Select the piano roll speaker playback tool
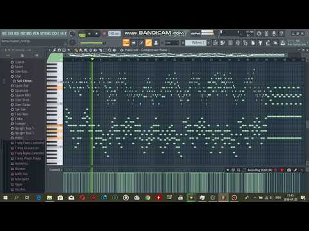Image resolution: width=309 pixels, height=231 pixels. click(x=114, y=50)
